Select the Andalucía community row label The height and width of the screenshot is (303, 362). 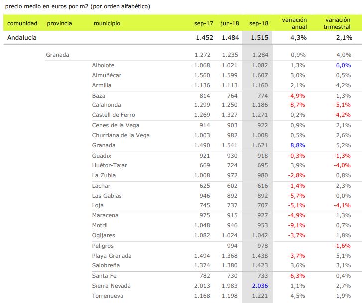(x=22, y=37)
